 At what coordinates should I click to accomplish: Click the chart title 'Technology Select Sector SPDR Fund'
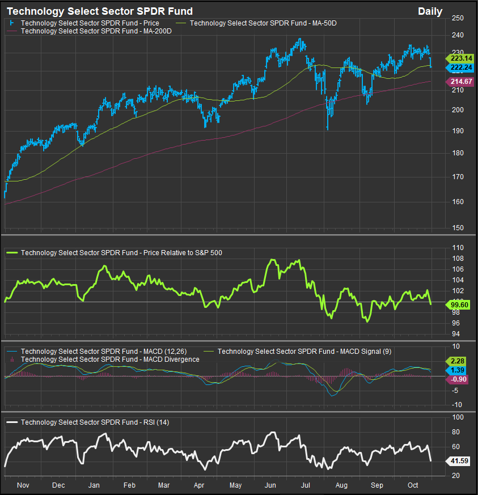[x=100, y=11]
